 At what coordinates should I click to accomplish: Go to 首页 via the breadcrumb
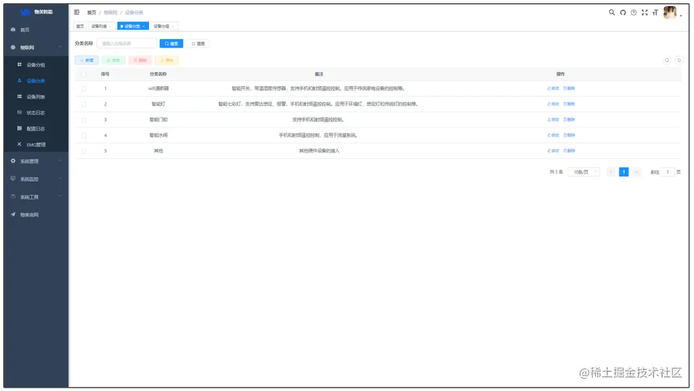tap(91, 12)
